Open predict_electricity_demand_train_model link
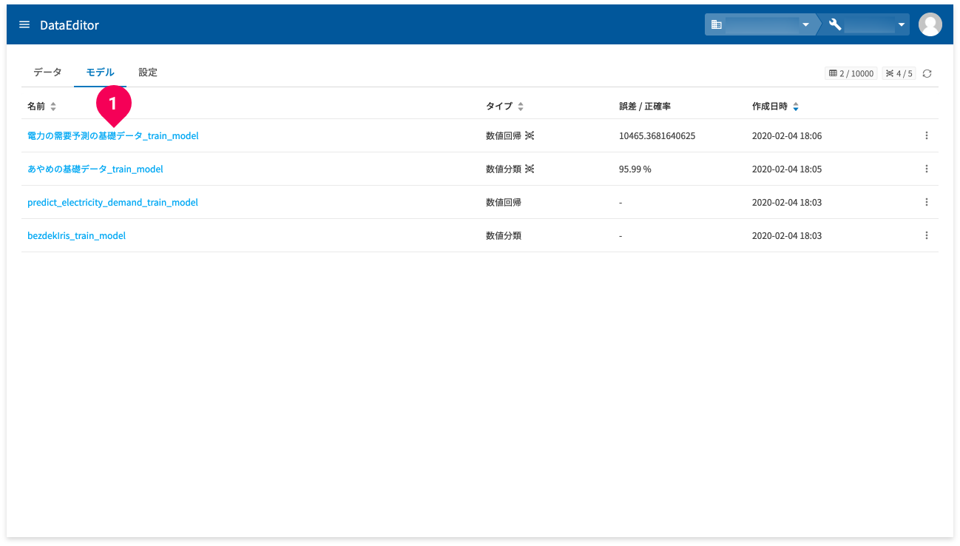 pyautogui.click(x=112, y=203)
